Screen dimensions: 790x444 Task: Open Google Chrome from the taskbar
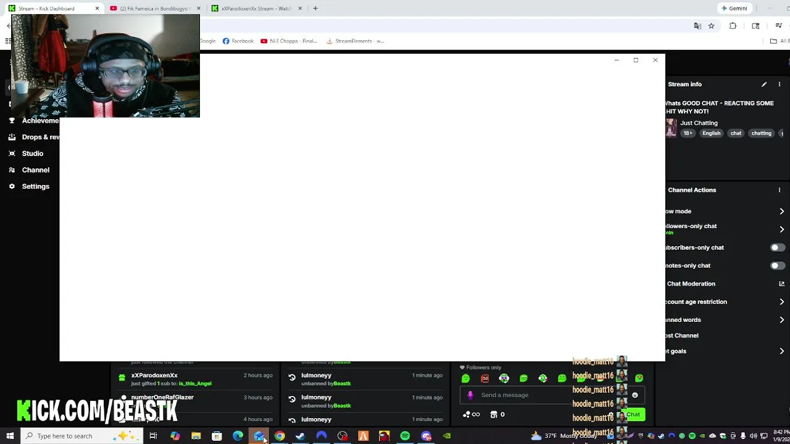tap(280, 436)
